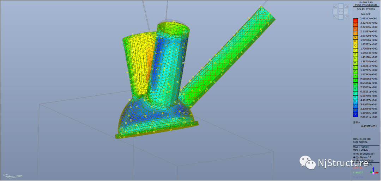The height and width of the screenshot is (181, 381).
Task: Click the legend value 7.59803e+001
Action: [x=369, y=87]
